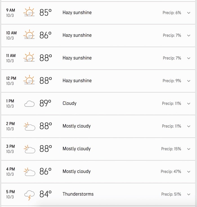Screen dimensions: 197x207
Task: Click the hazy sun icon at 10 AM
Action: point(29,35)
